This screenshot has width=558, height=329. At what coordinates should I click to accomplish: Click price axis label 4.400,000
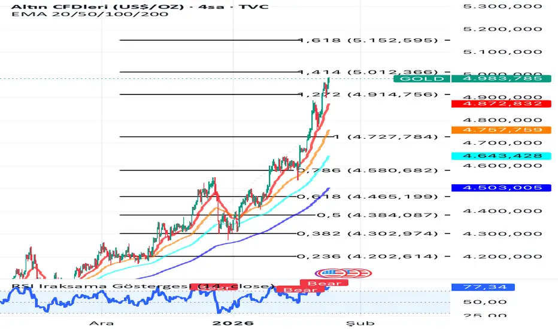pyautogui.click(x=502, y=211)
